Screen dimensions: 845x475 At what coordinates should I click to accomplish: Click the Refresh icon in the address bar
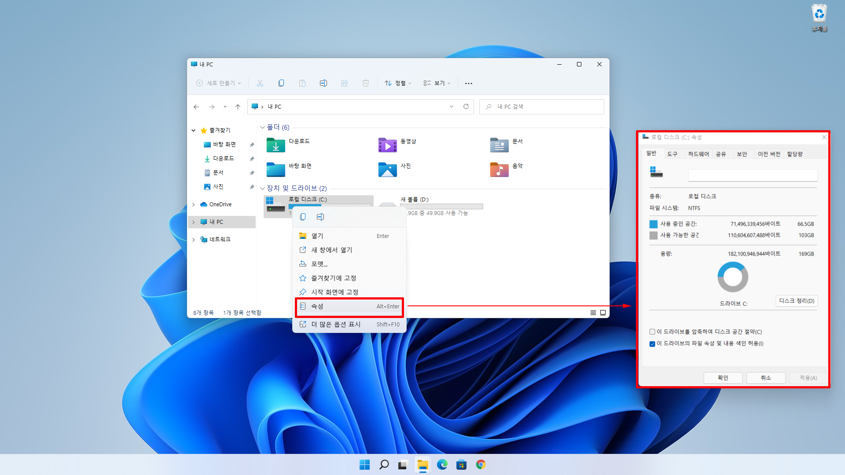tap(466, 106)
